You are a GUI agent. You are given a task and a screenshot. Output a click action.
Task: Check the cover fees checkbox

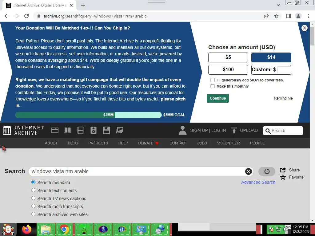point(212,80)
